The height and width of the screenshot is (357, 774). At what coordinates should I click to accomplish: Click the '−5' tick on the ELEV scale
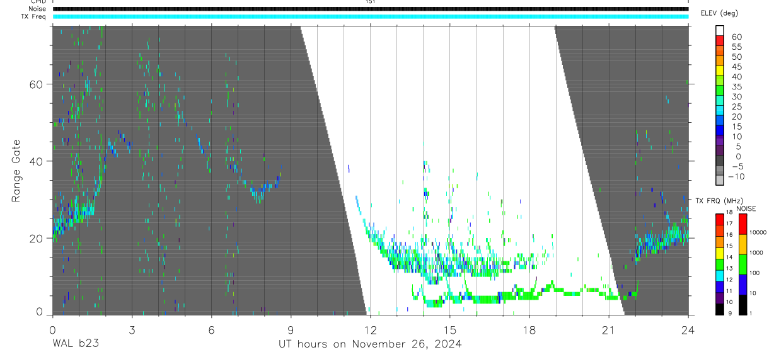click(738, 166)
